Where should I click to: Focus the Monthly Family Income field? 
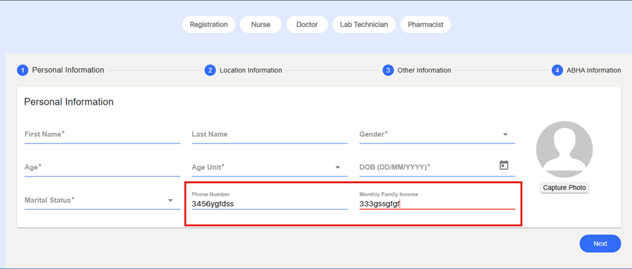pyautogui.click(x=437, y=203)
